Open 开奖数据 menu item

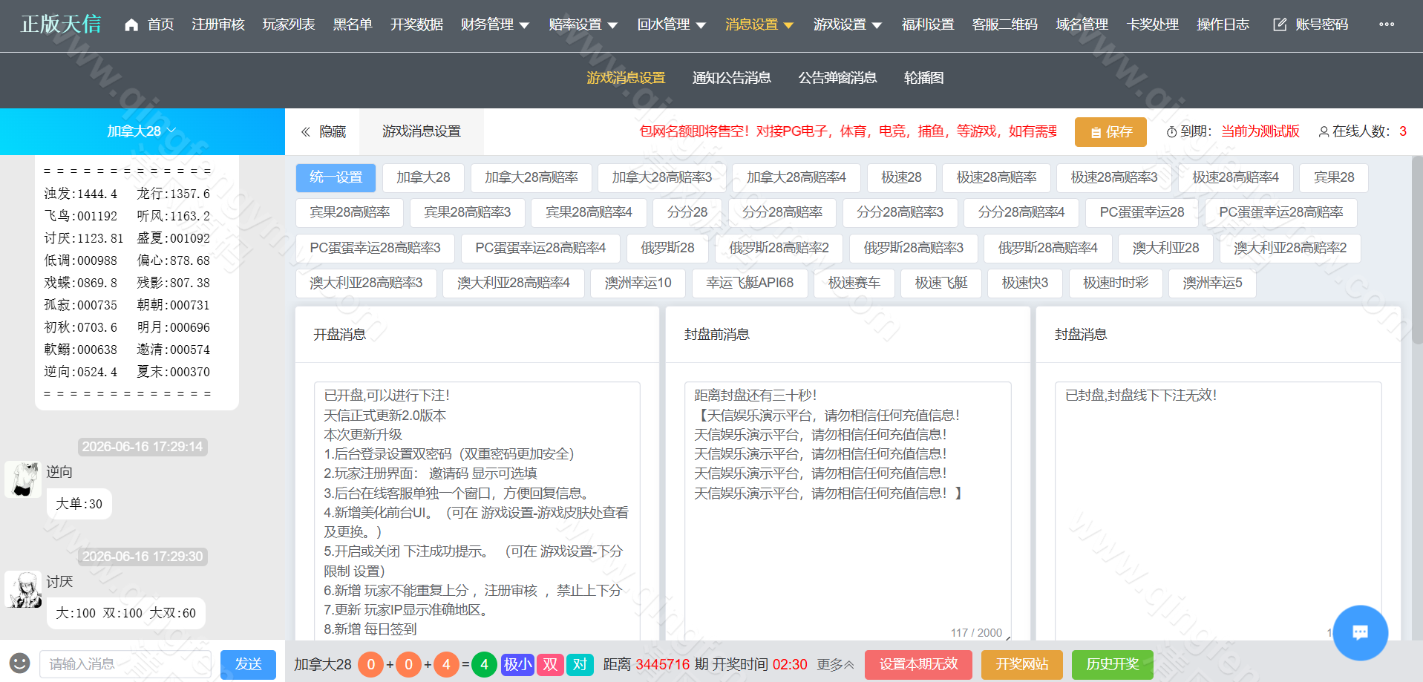coord(416,24)
